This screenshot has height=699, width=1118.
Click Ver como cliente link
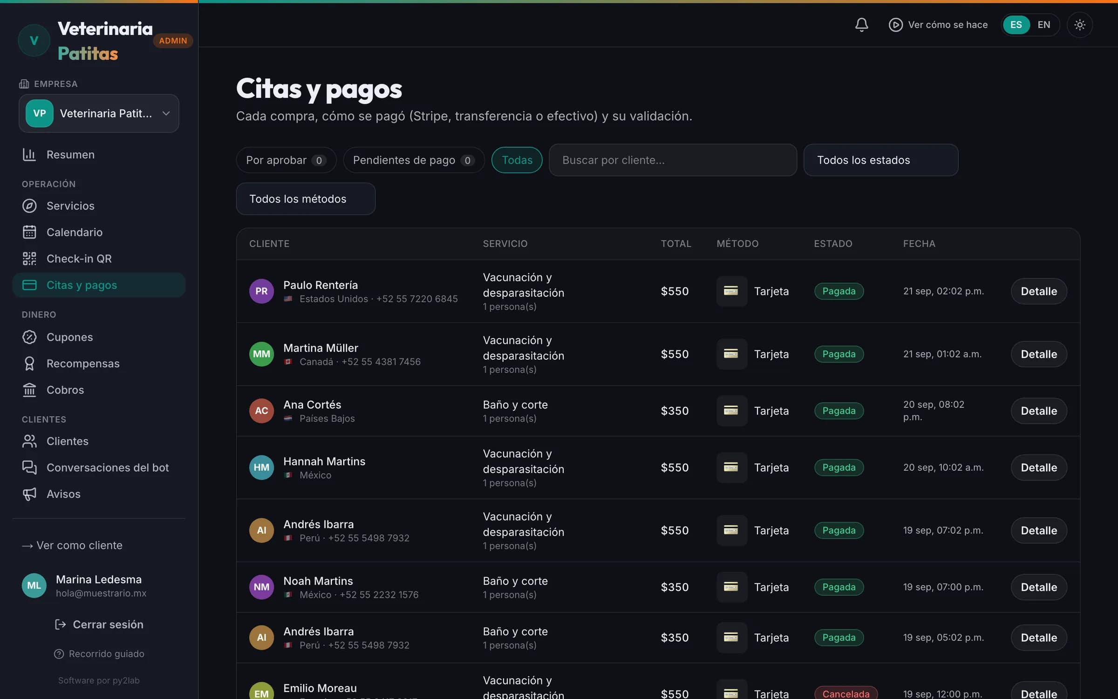pos(72,545)
